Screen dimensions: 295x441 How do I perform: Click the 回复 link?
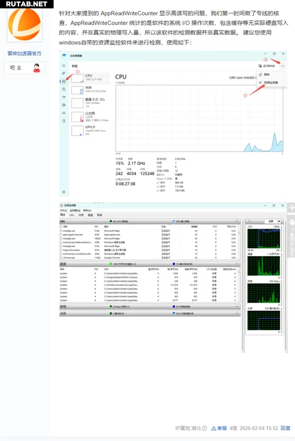pos(285,428)
